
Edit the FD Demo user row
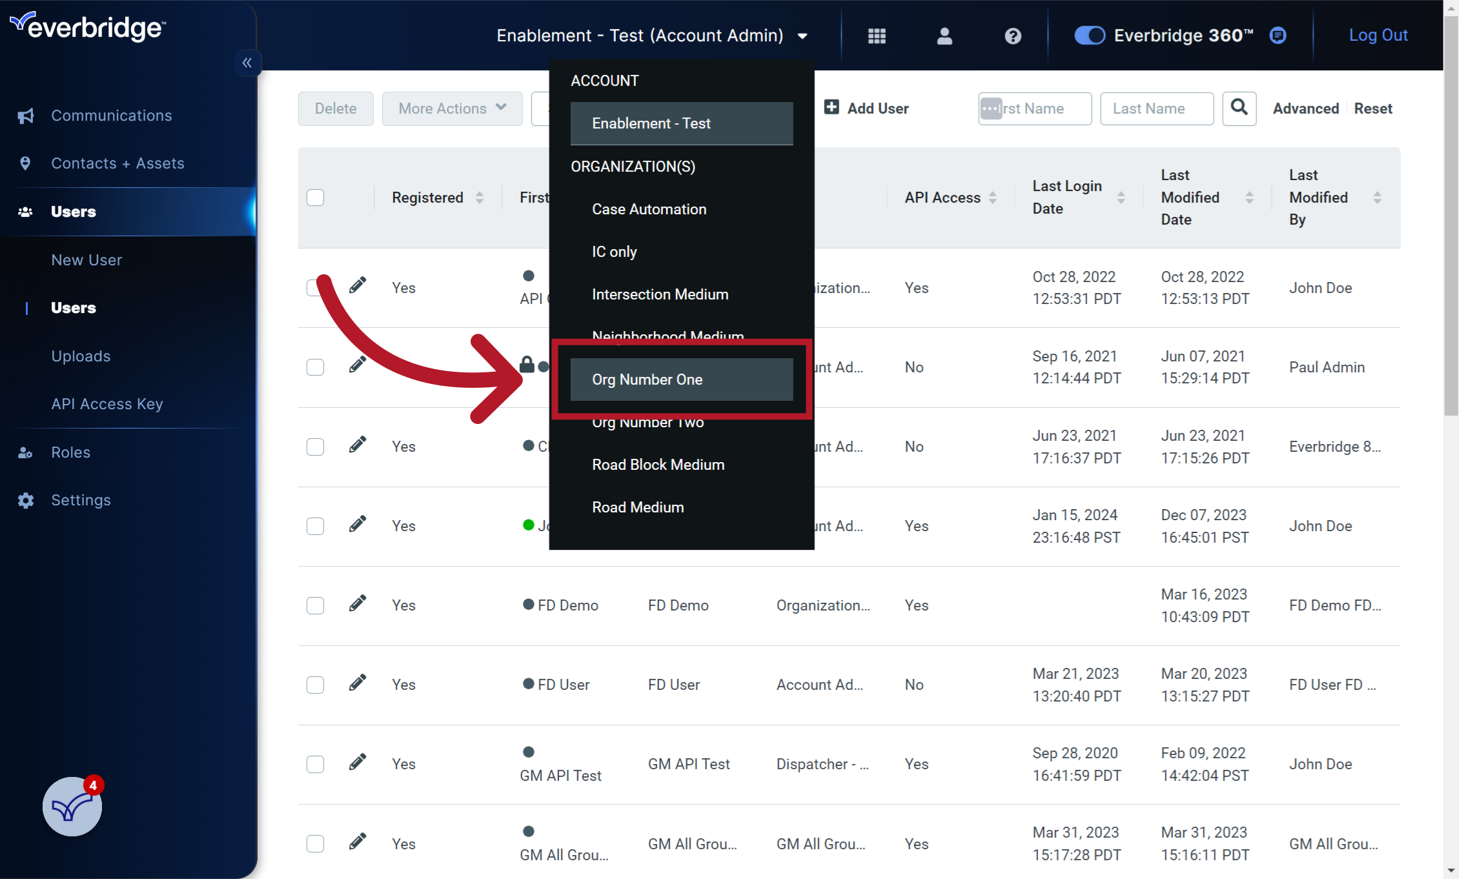[357, 603]
